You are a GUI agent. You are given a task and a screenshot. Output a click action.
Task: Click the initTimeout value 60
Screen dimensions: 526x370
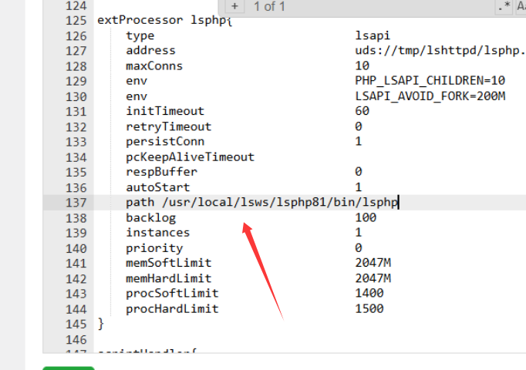click(x=362, y=111)
